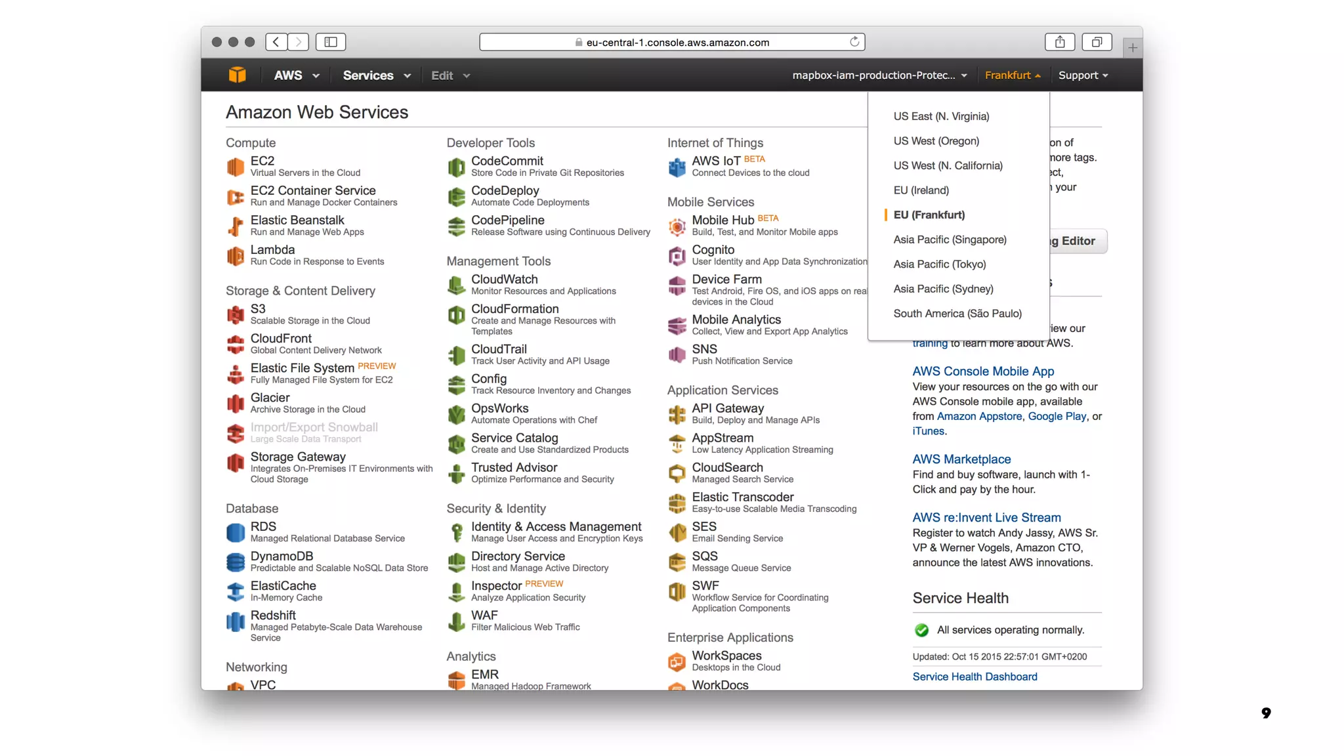Select EU (Ireland) from region list
The width and height of the screenshot is (1344, 756).
point(921,190)
